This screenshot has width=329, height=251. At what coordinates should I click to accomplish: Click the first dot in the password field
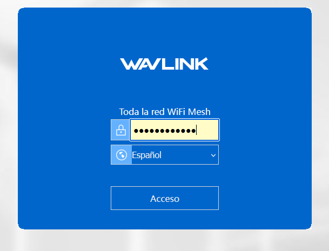click(x=136, y=131)
